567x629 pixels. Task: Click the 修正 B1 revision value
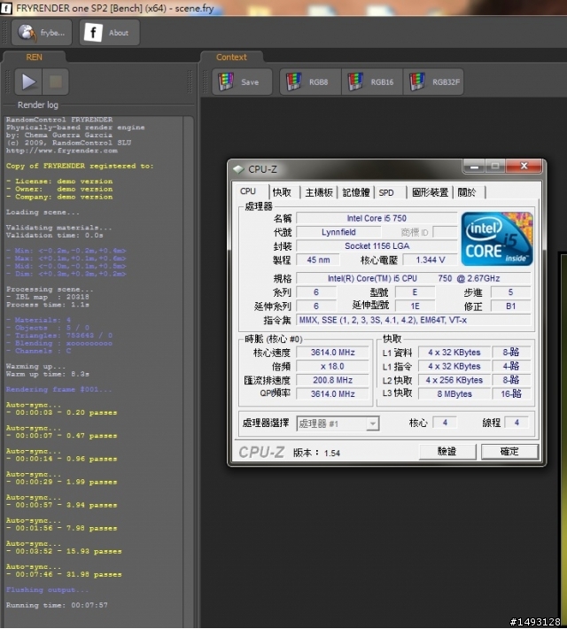(510, 307)
